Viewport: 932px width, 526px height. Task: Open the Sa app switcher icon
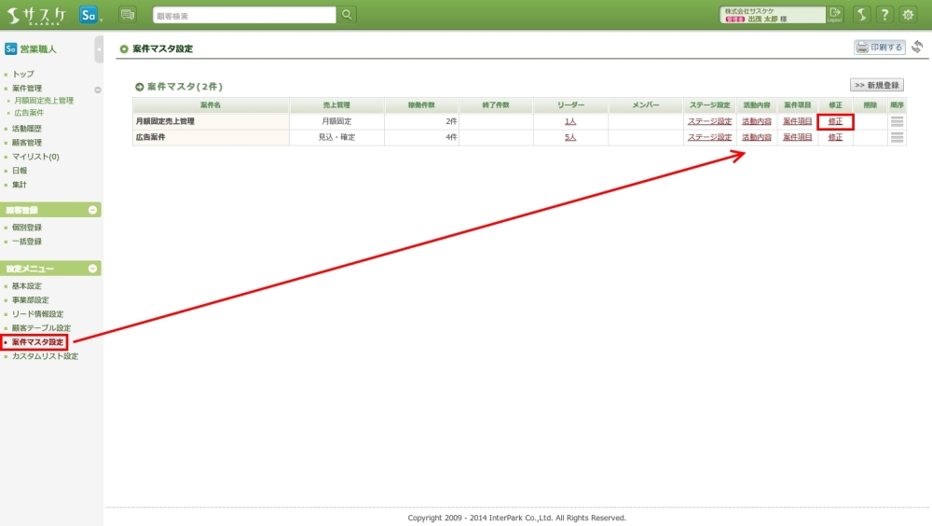(x=89, y=15)
